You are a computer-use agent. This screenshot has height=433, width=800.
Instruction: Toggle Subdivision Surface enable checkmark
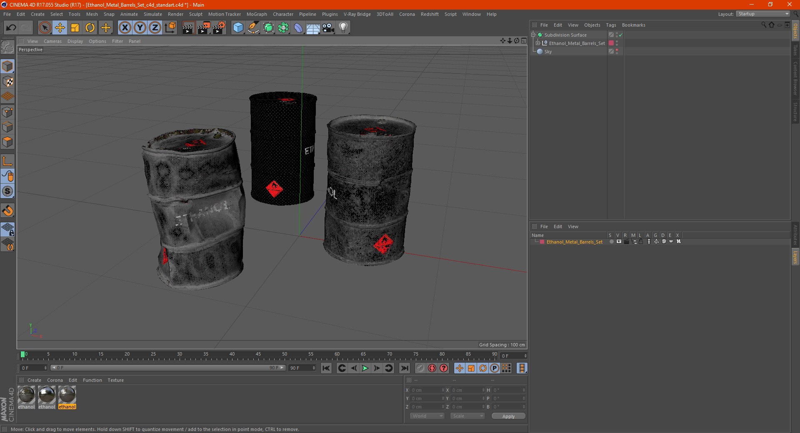620,35
